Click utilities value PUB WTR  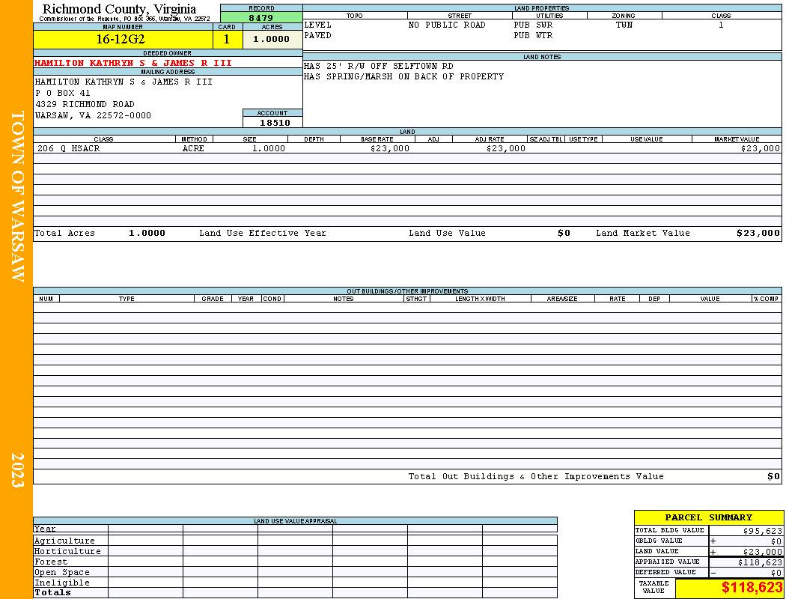pyautogui.click(x=533, y=36)
